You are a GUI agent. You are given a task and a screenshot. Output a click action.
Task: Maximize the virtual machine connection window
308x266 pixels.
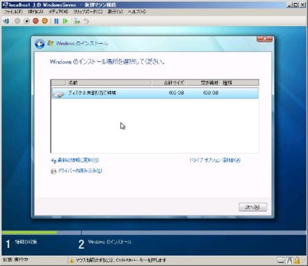(x=296, y=5)
